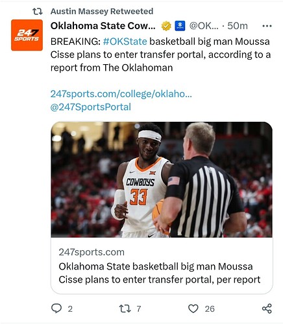Screen dimensions: 283x324
Task: Click the retweeted indicator arrows icon
Action: pos(38,12)
